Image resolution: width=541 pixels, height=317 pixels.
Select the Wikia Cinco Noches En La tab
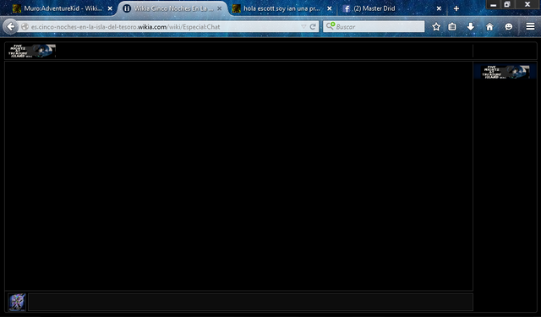172,8
